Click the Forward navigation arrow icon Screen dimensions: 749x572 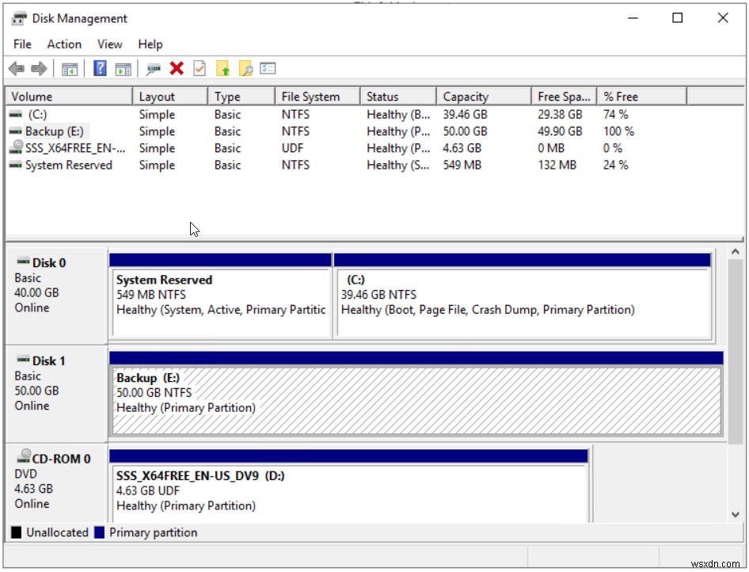click(37, 68)
